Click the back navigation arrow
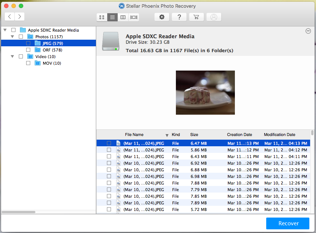The image size is (316, 233). (9, 17)
